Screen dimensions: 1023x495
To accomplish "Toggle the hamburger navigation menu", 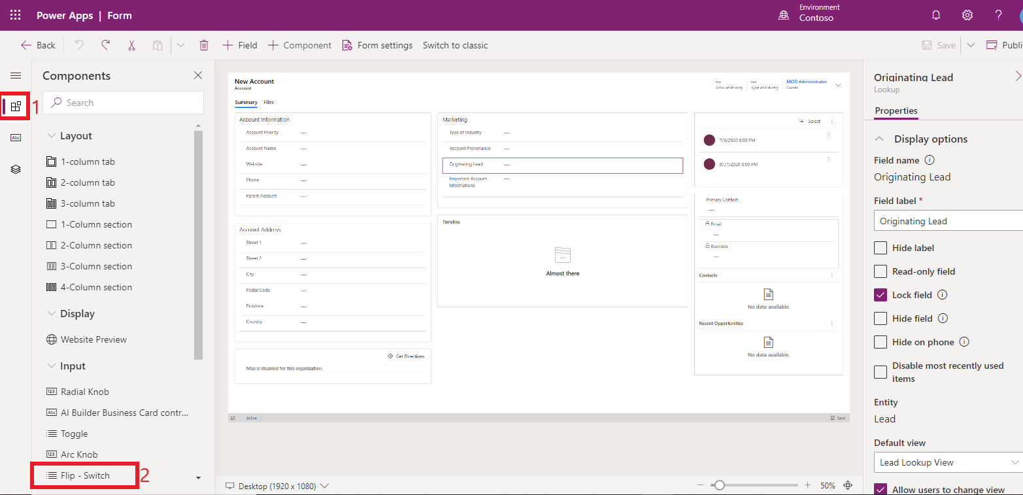I will [16, 76].
